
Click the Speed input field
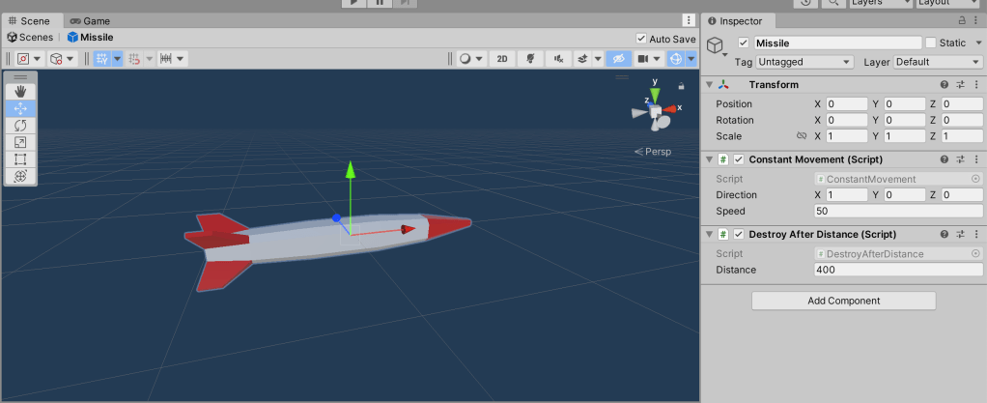[898, 211]
